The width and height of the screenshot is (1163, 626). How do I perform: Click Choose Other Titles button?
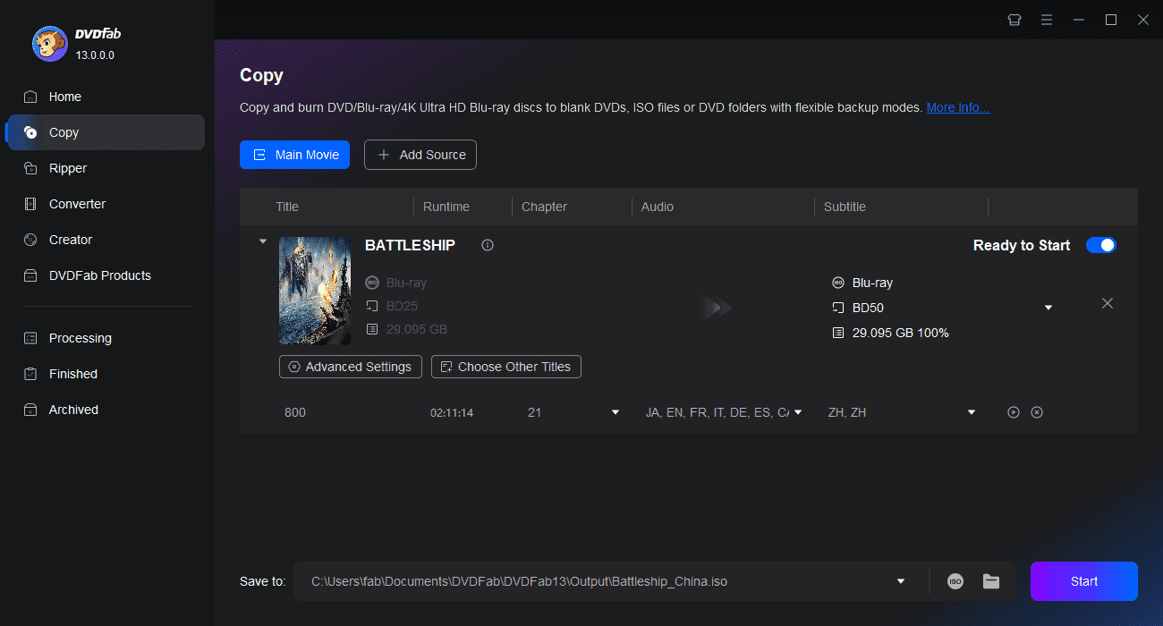506,367
